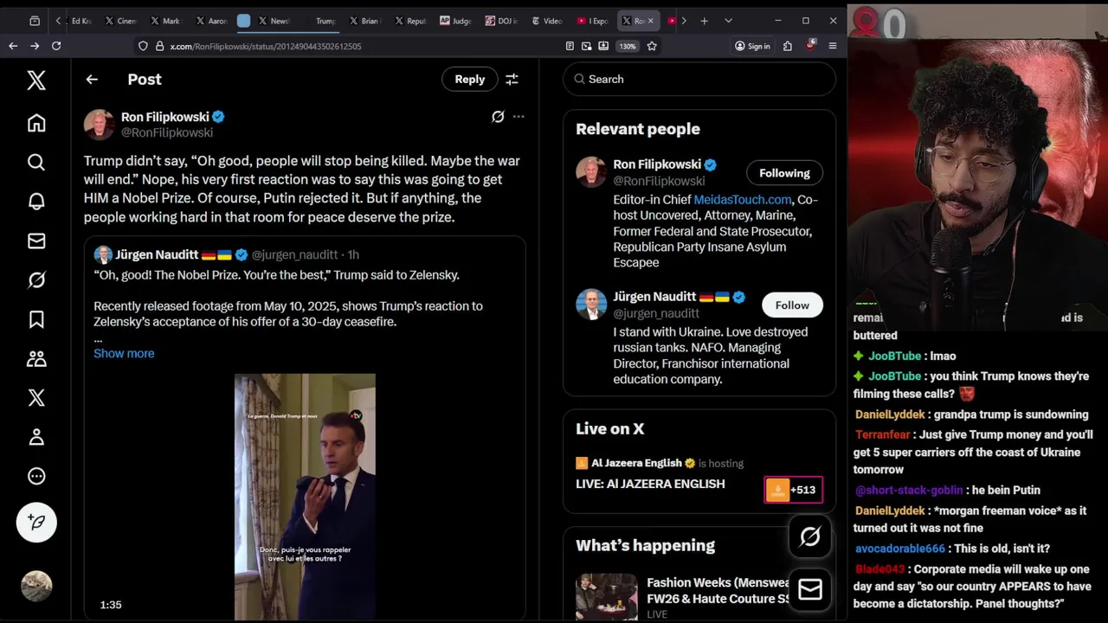Open the MeidasTouch.com link
Screen dimensions: 1108x623
pyautogui.click(x=742, y=199)
